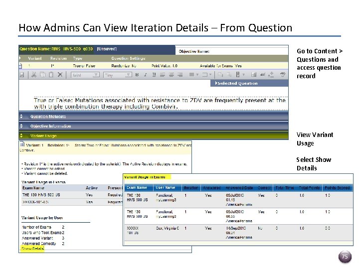The image size is (359, 269).
Task: Click the Active column header in left table
Action: pos(92,188)
